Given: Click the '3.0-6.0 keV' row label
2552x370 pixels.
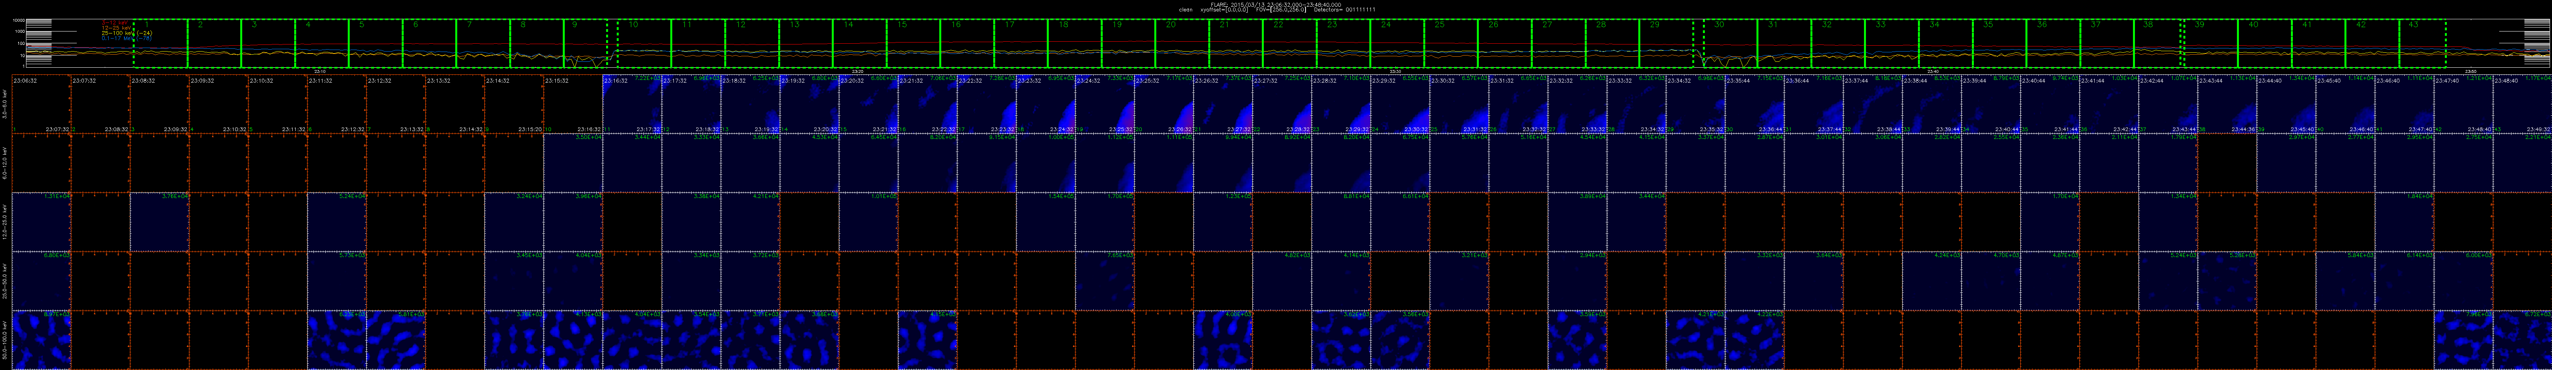Looking at the screenshot, I should [6, 104].
